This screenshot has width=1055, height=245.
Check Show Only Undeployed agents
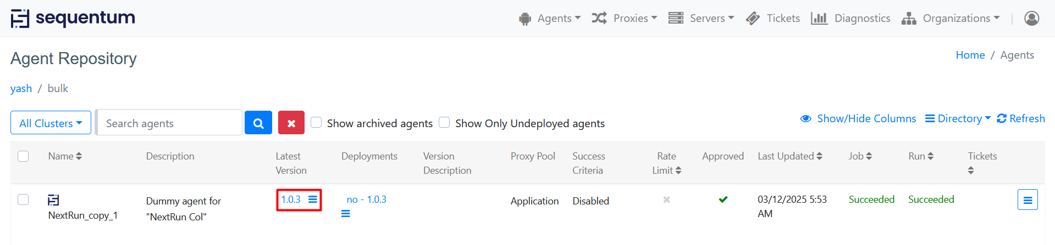444,122
